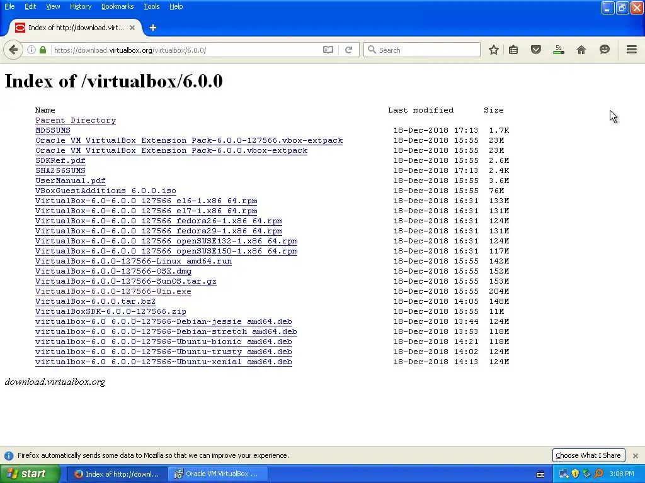Screen dimensions: 645x483
Task: Click the Choose What I Share button
Action: point(588,455)
